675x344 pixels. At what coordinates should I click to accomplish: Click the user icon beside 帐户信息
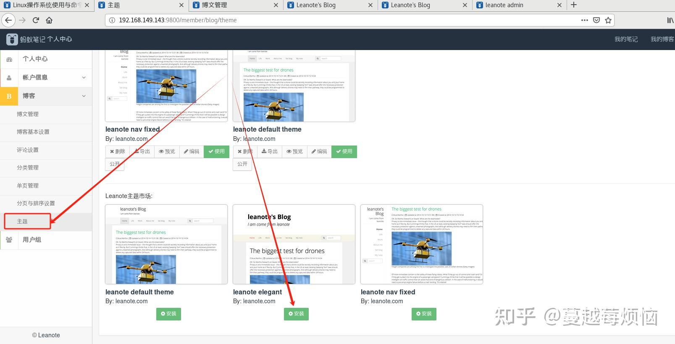point(9,78)
